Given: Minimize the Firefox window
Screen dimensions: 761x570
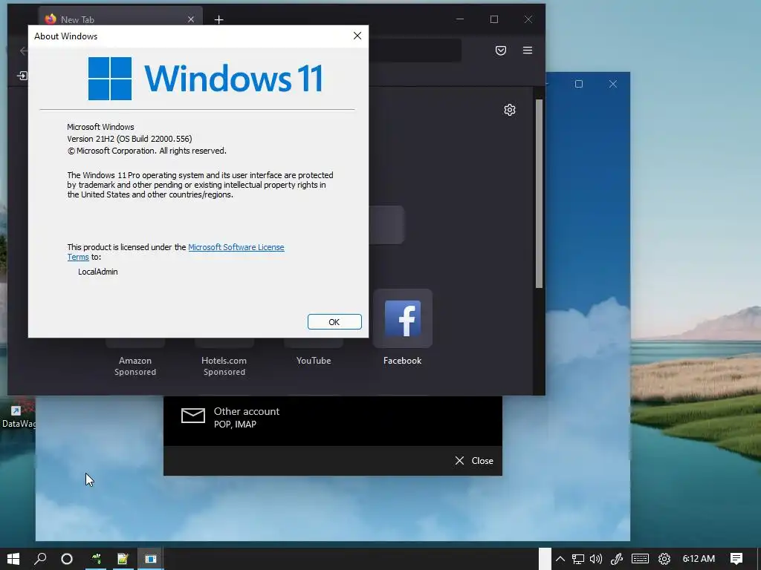Looking at the screenshot, I should click(x=460, y=19).
